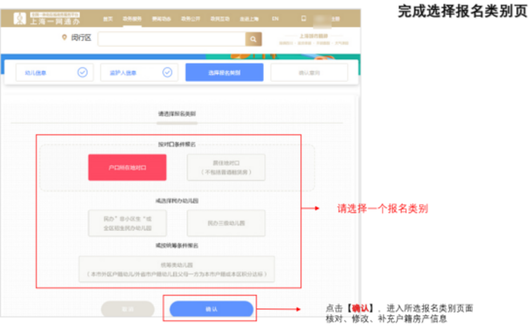Switch site language to EN
This screenshot has height=327, width=531.
(x=275, y=18)
